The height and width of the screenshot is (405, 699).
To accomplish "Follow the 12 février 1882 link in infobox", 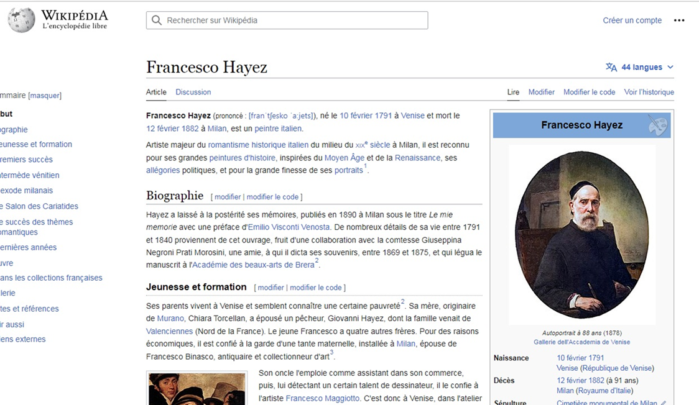I will pyautogui.click(x=580, y=381).
